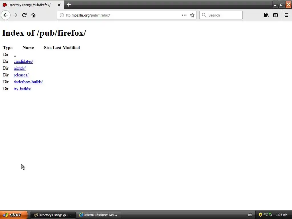Open a new tab
292x219 pixels.
point(68,5)
